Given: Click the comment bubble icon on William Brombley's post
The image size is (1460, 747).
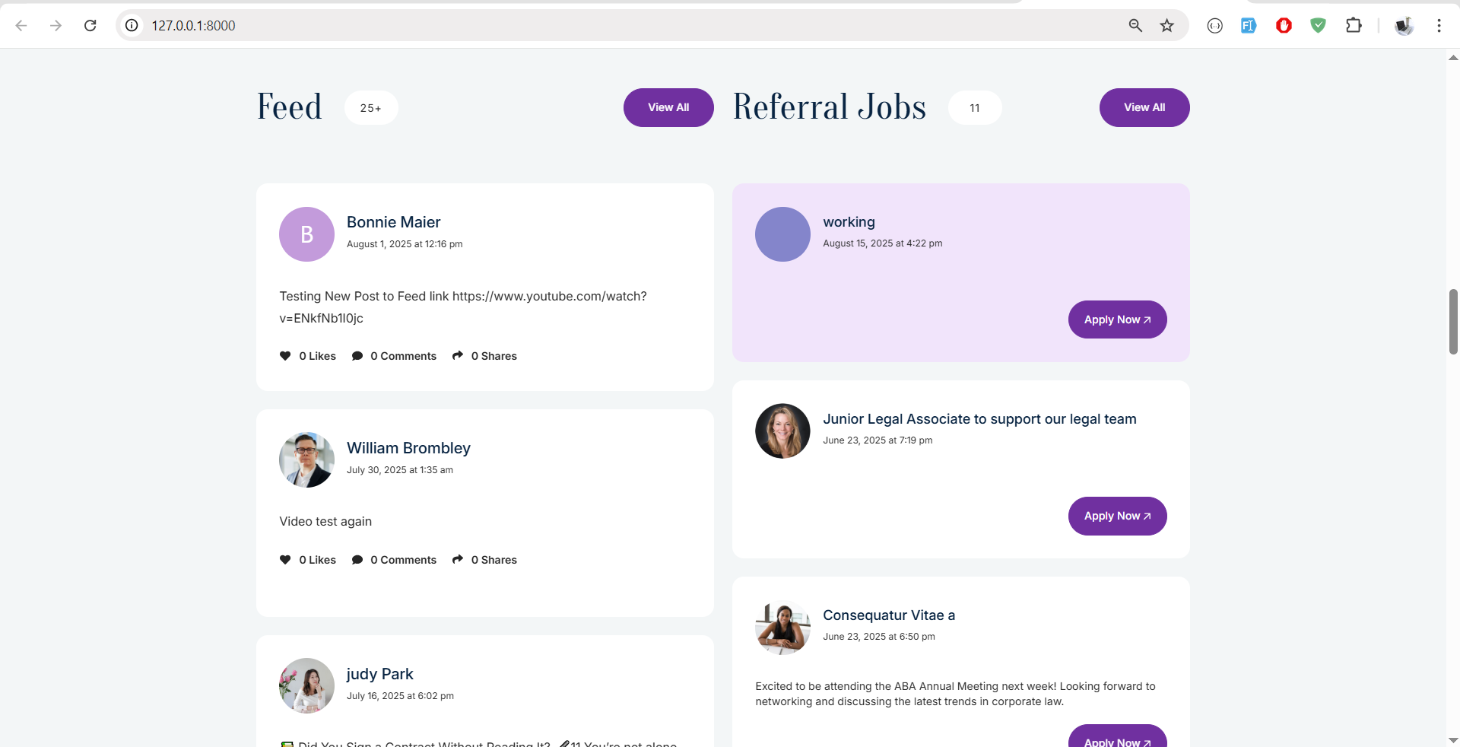Looking at the screenshot, I should [x=357, y=560].
